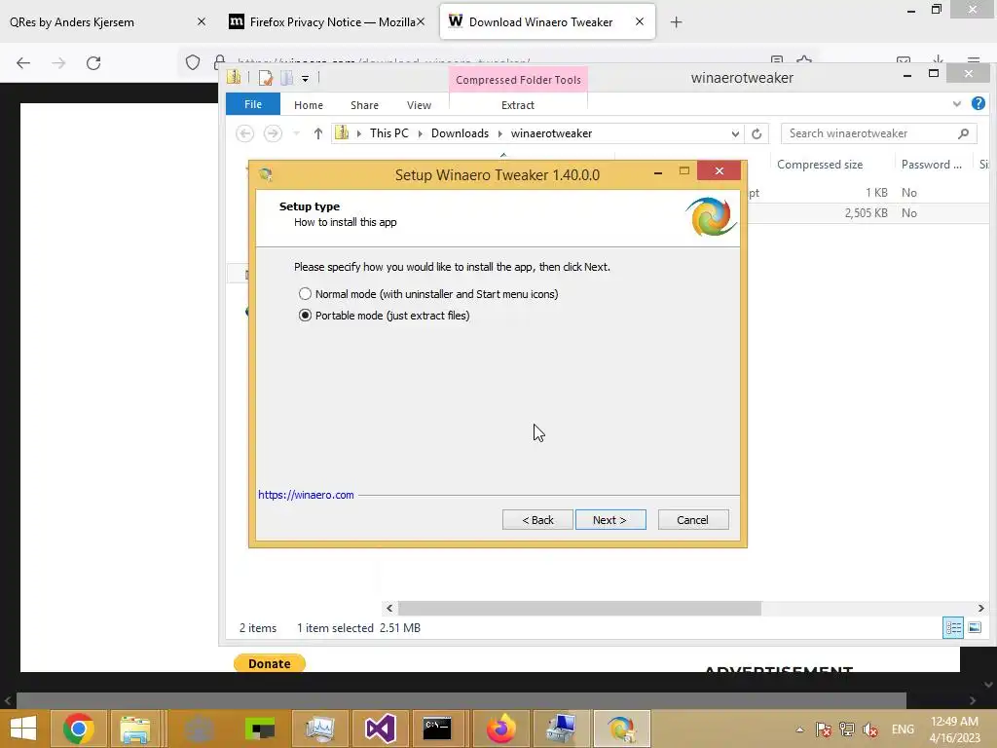Open Visual Studio from taskbar
The height and width of the screenshot is (748, 997).
381,729
